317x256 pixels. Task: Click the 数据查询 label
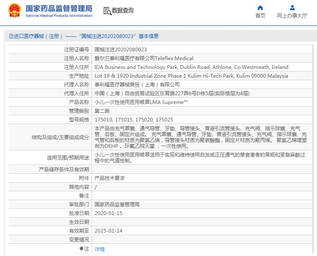click(123, 10)
